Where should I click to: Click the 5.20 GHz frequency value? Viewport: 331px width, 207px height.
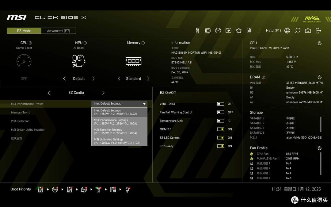pos(292,57)
